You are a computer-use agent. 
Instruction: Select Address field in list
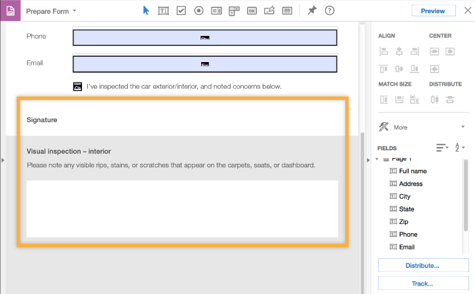click(406, 184)
